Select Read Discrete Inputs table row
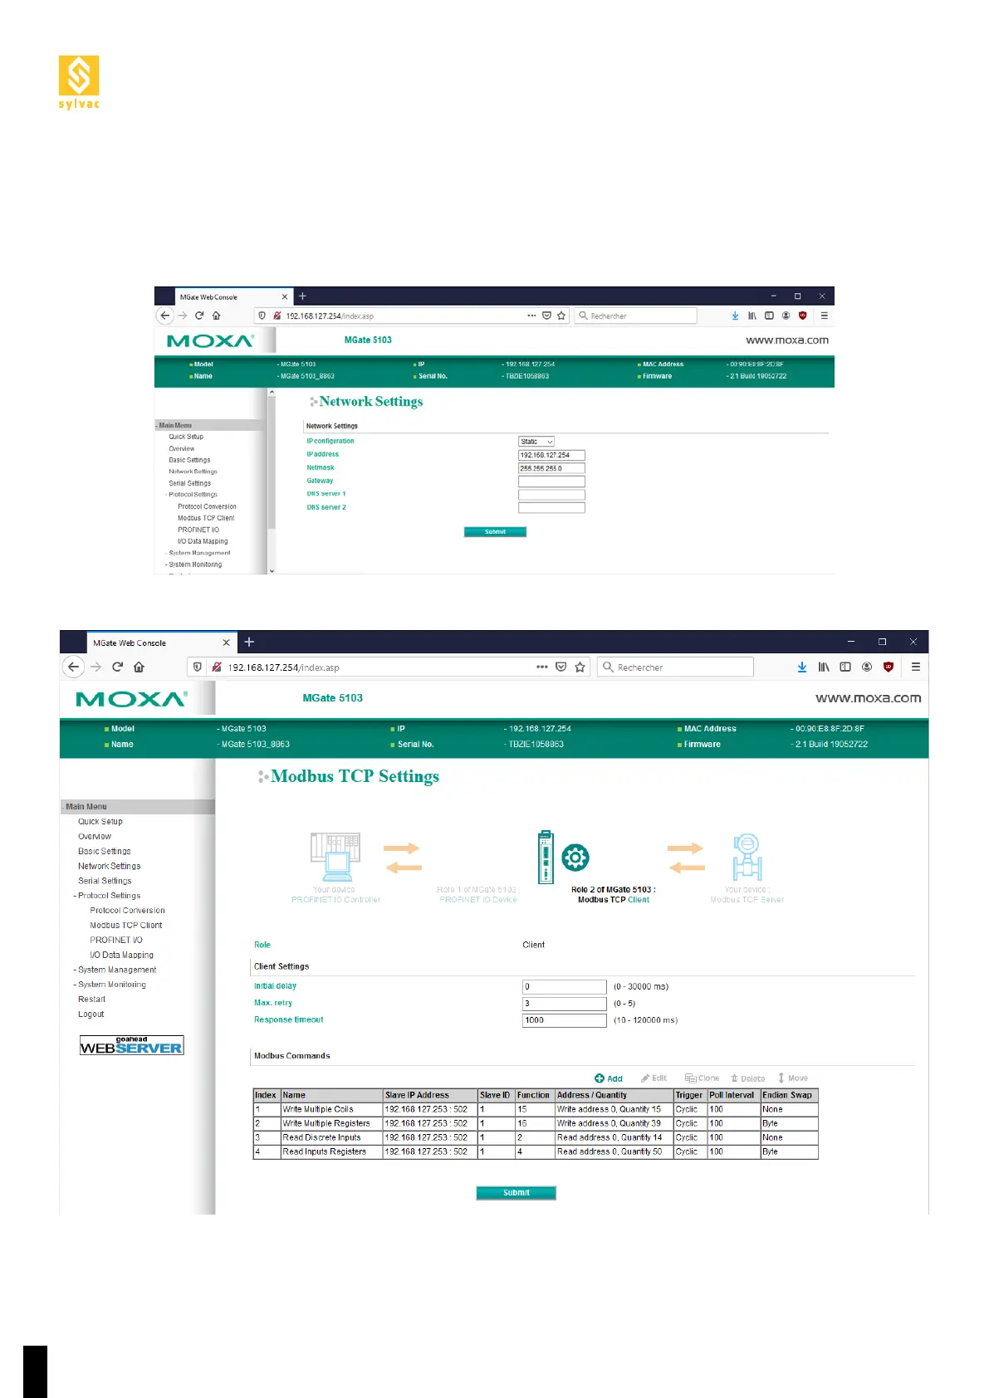This screenshot has width=989, height=1398. click(536, 1138)
